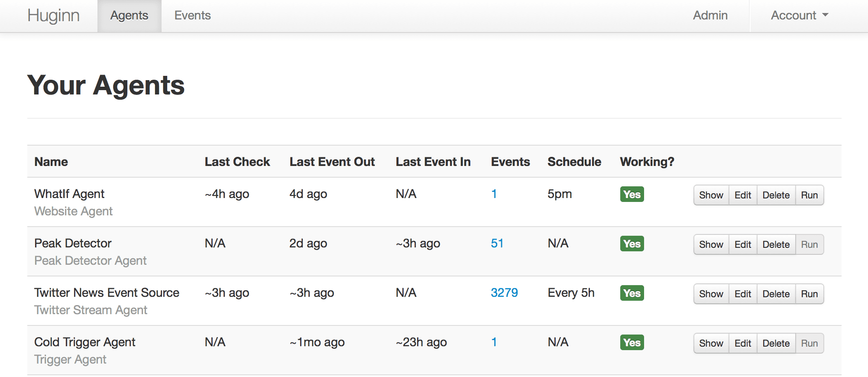Click Yes badge for WhatIf Agent
This screenshot has height=377, width=868.
pyautogui.click(x=632, y=194)
